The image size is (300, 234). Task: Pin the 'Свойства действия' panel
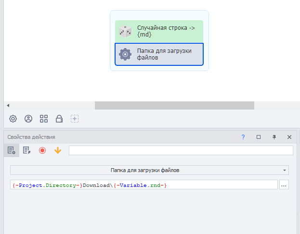[x=274, y=137]
